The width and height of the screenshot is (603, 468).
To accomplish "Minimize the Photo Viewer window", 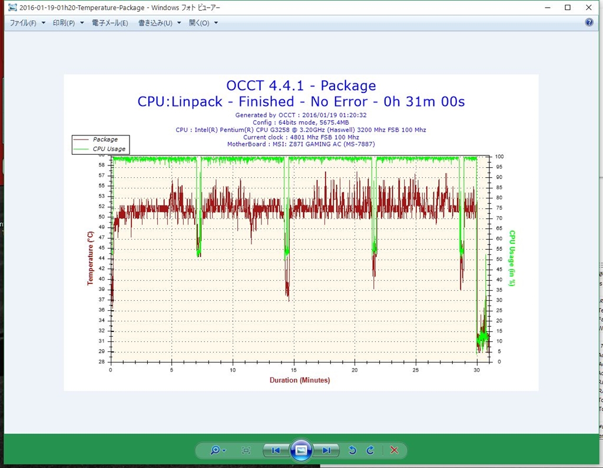I will (x=548, y=7).
